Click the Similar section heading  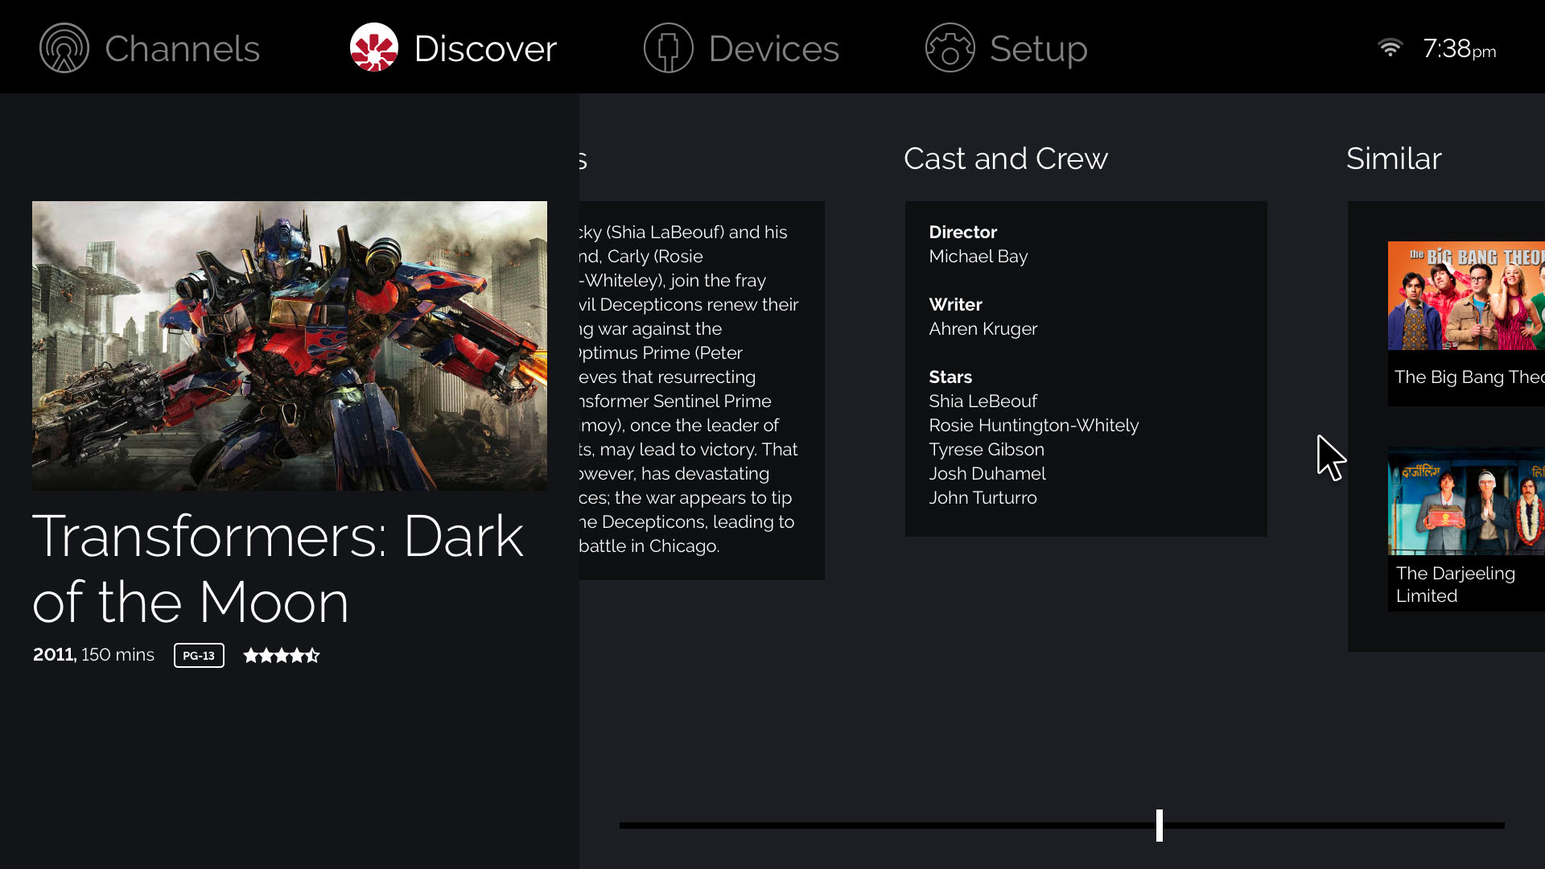(x=1394, y=159)
